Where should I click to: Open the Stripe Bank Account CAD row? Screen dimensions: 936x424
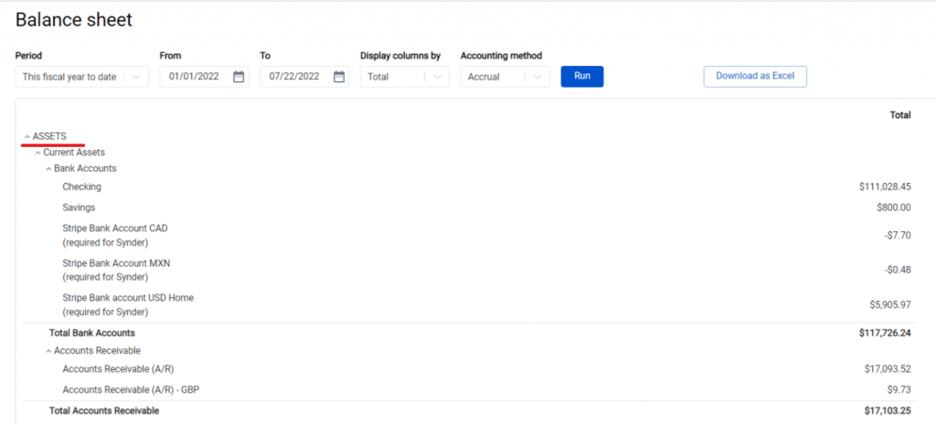pos(467,235)
